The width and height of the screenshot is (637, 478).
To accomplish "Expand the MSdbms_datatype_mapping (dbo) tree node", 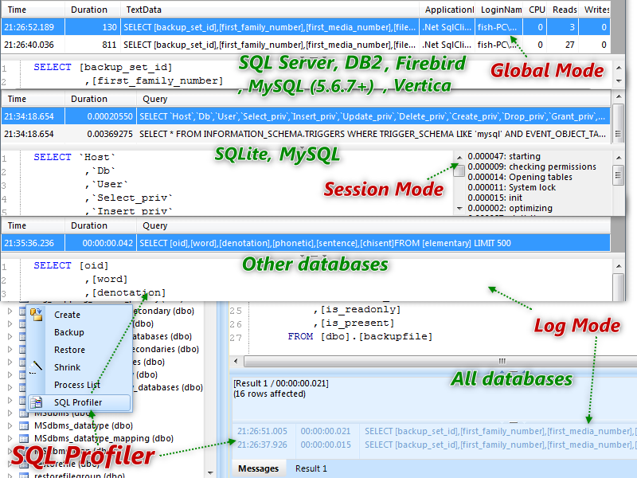I will (10, 438).
